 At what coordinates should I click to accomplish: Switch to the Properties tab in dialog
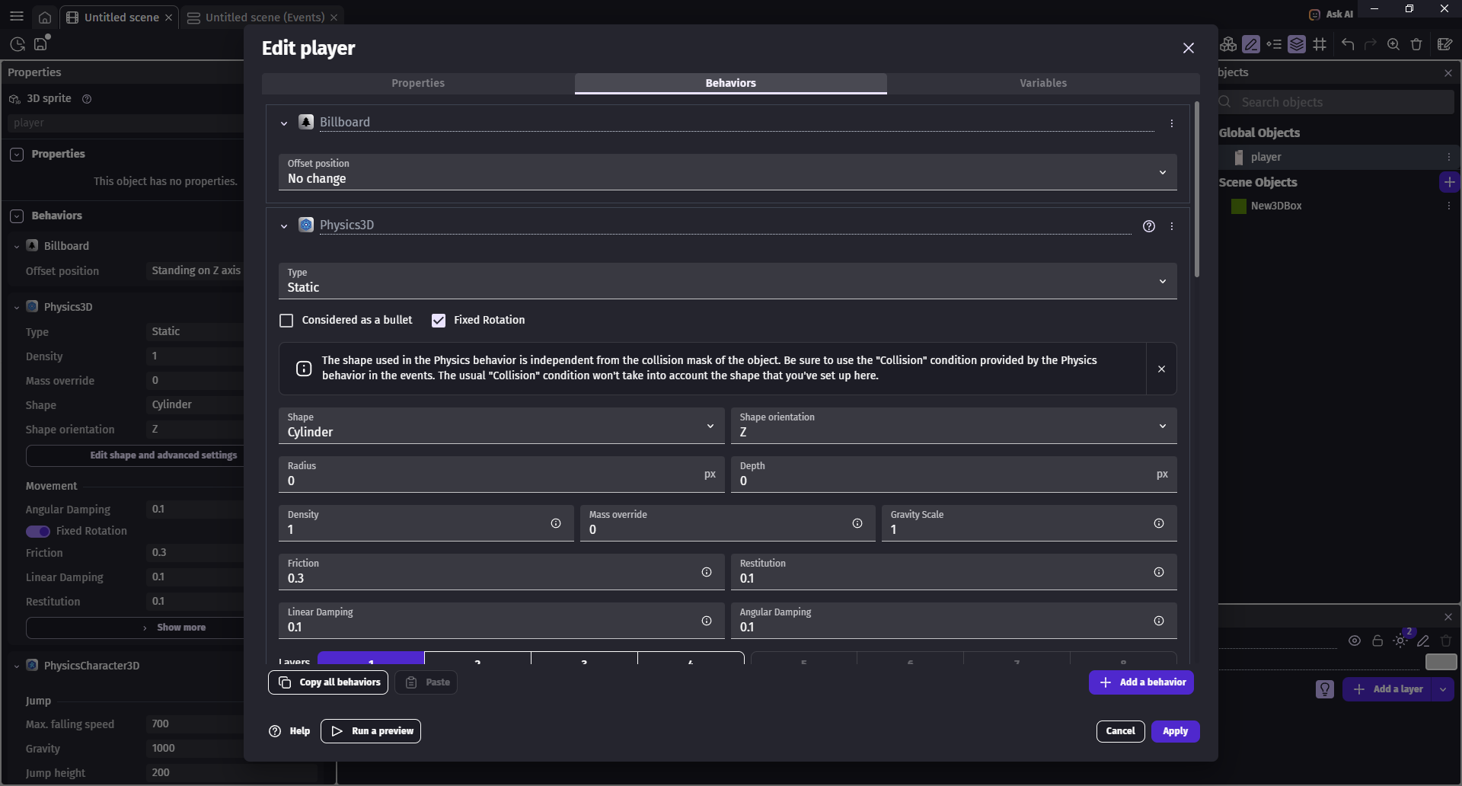click(418, 83)
